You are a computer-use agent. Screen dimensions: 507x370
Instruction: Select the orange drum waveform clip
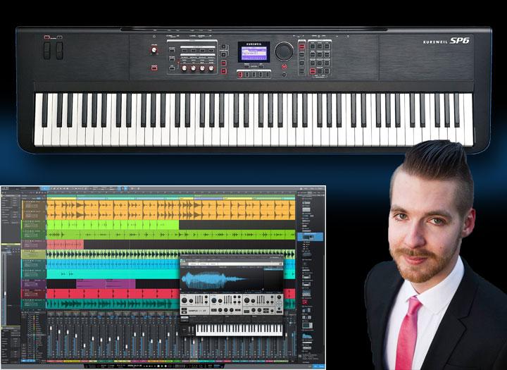[171, 210]
